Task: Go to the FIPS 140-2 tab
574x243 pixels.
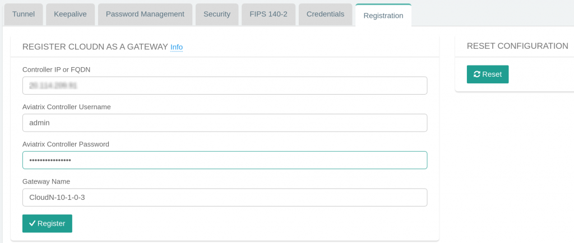Action: [x=269, y=15]
